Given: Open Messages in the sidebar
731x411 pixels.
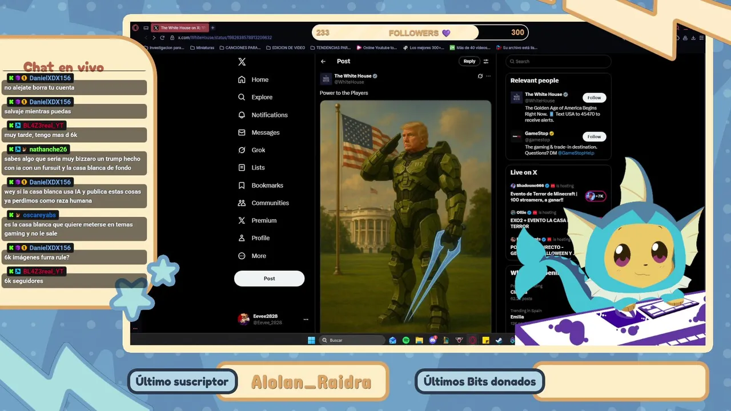Looking at the screenshot, I should 259,132.
